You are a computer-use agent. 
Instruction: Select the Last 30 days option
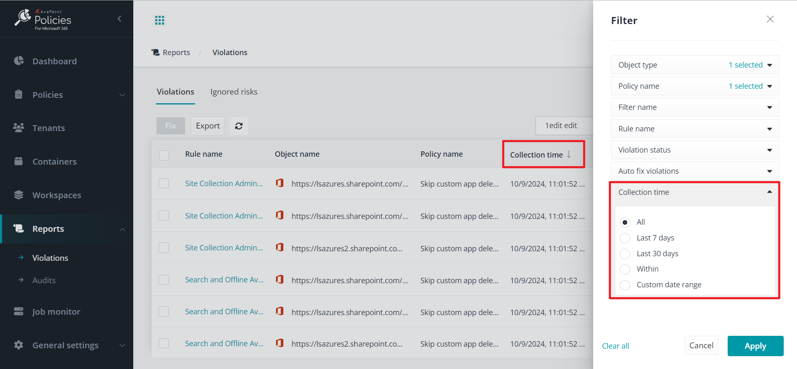pyautogui.click(x=625, y=254)
